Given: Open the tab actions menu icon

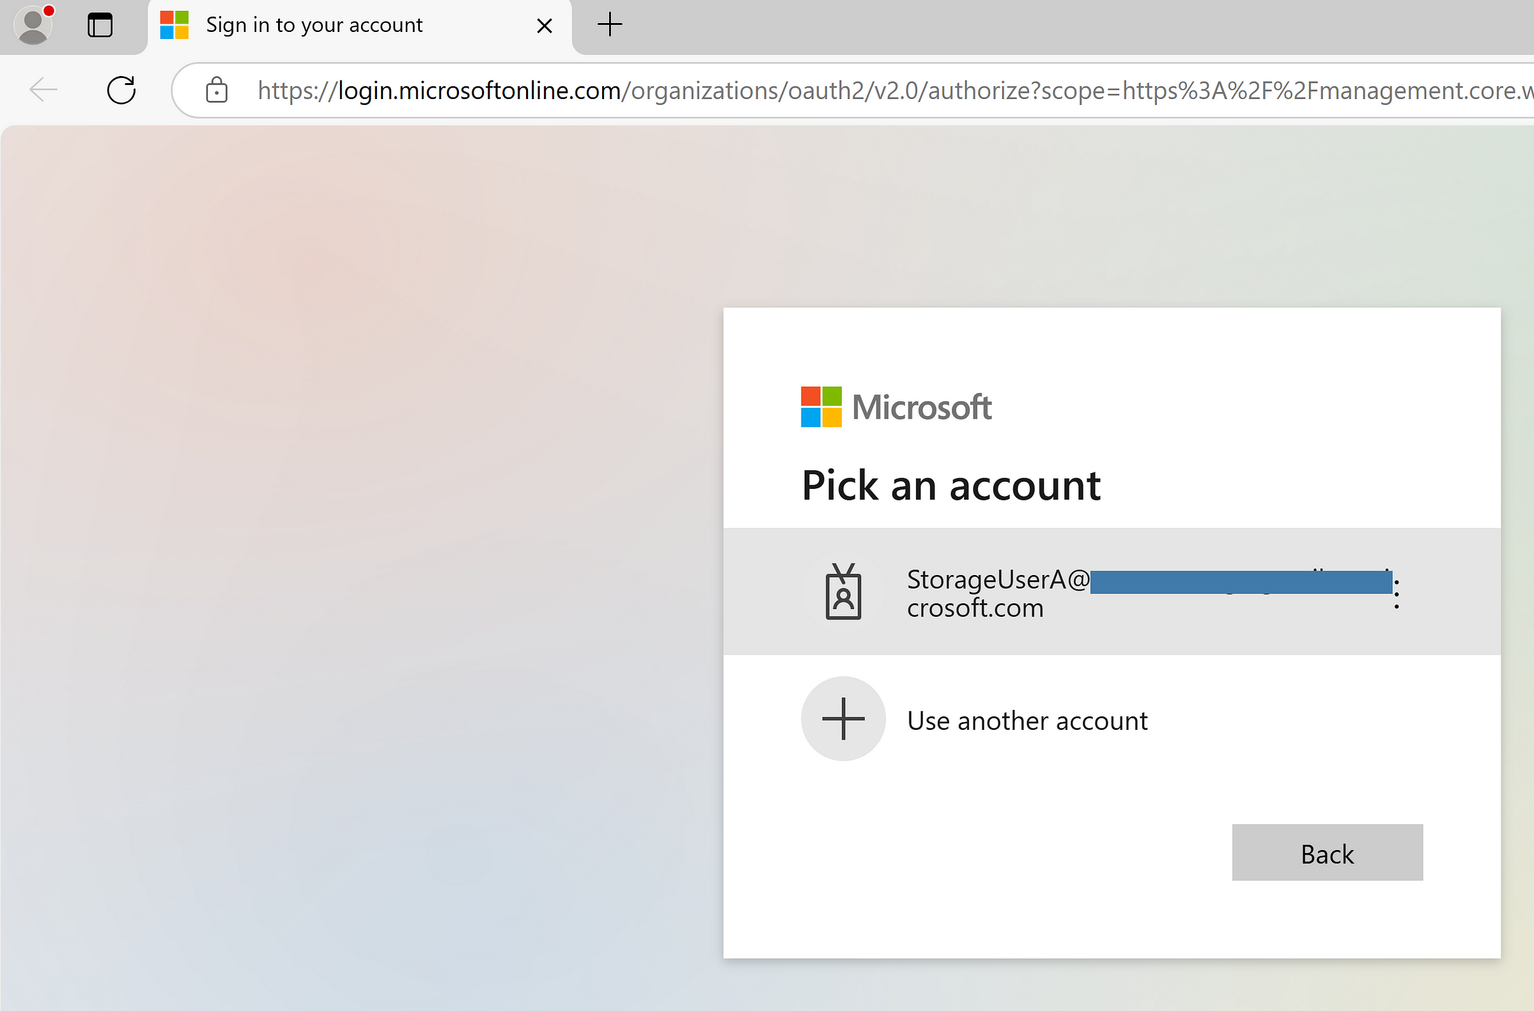Looking at the screenshot, I should (x=100, y=25).
